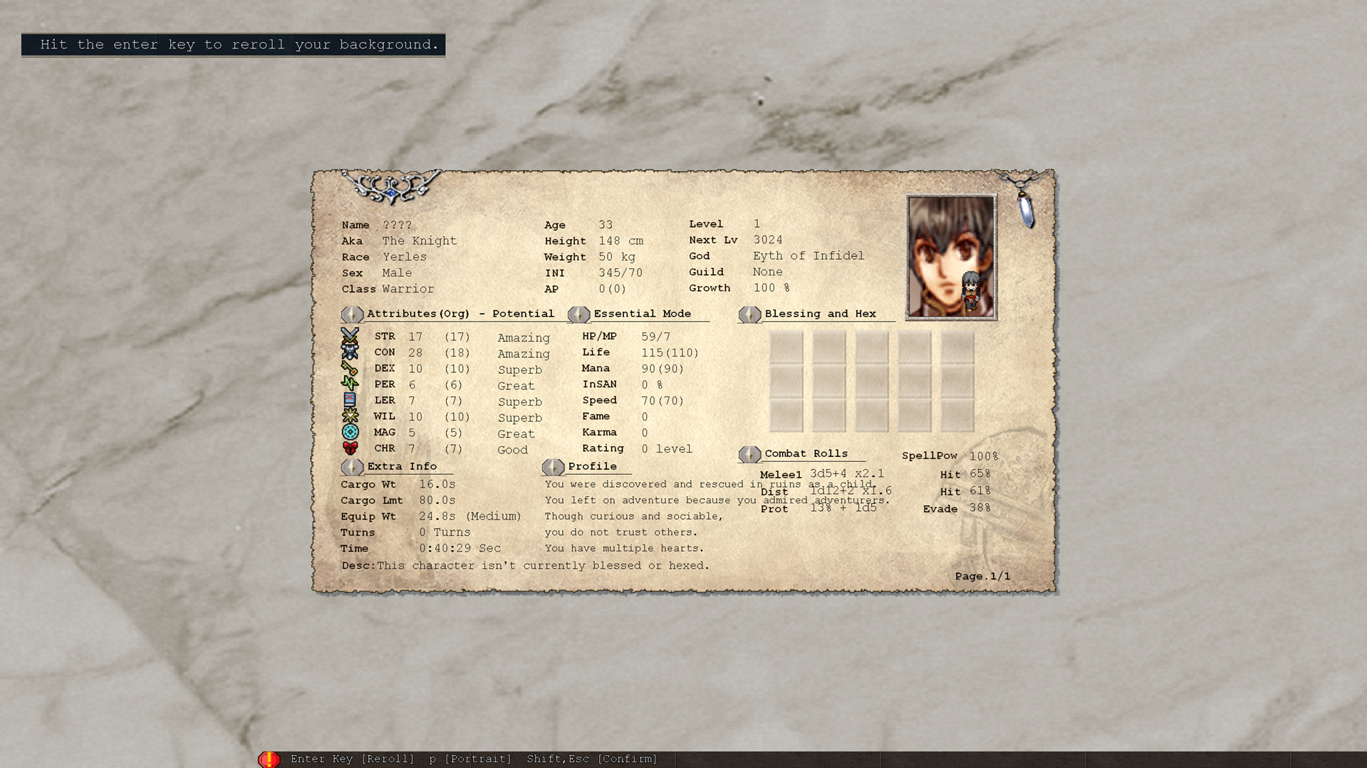Select the Essential Mode header emblem

578,314
